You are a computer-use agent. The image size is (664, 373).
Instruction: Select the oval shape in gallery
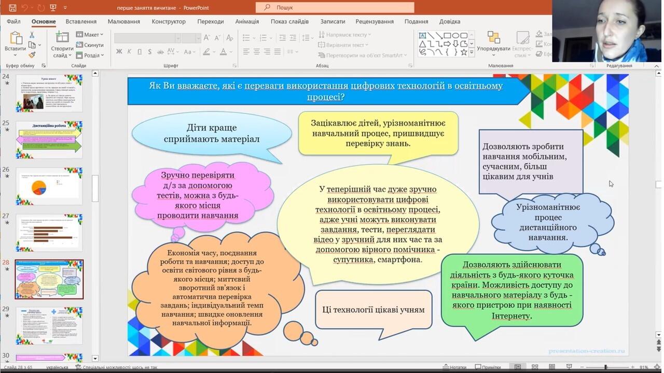coord(455,35)
